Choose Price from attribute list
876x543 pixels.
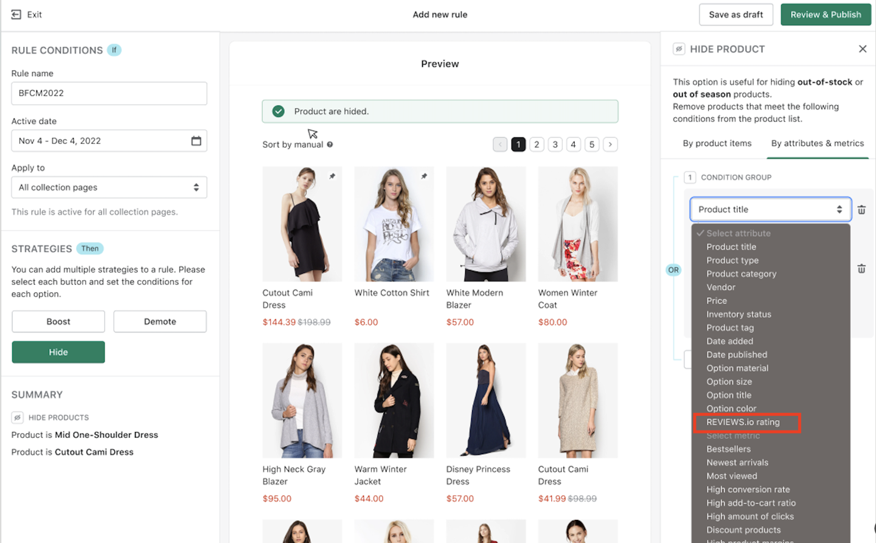pyautogui.click(x=717, y=300)
